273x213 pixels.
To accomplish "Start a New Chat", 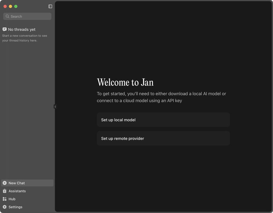I will [x=27, y=183].
